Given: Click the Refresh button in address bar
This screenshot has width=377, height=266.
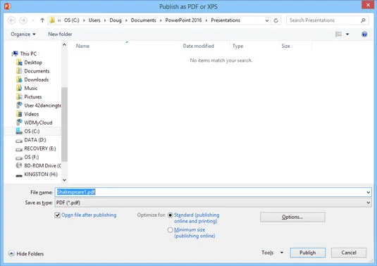Looking at the screenshot, I should 276,20.
